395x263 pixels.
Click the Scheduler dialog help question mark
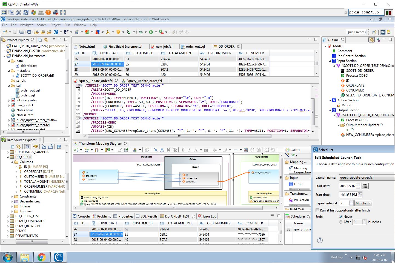tap(320, 240)
